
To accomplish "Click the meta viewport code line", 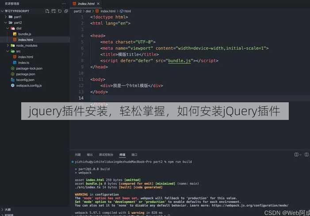I will pos(184,48).
